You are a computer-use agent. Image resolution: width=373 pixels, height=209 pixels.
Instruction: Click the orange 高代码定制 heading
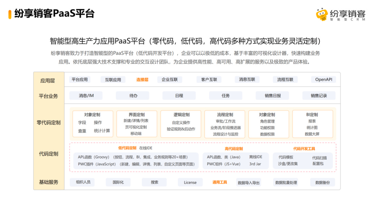pyautogui.click(x=233, y=149)
